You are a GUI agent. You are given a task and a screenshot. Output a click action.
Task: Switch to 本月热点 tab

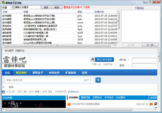[109, 97]
